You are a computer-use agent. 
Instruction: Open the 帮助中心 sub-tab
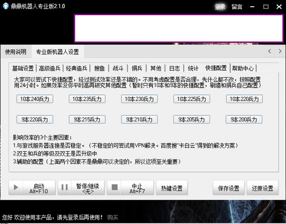(243, 68)
